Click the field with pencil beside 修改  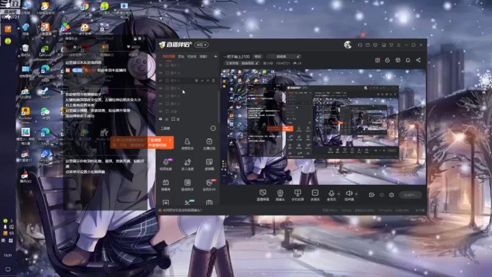[x=284, y=57]
